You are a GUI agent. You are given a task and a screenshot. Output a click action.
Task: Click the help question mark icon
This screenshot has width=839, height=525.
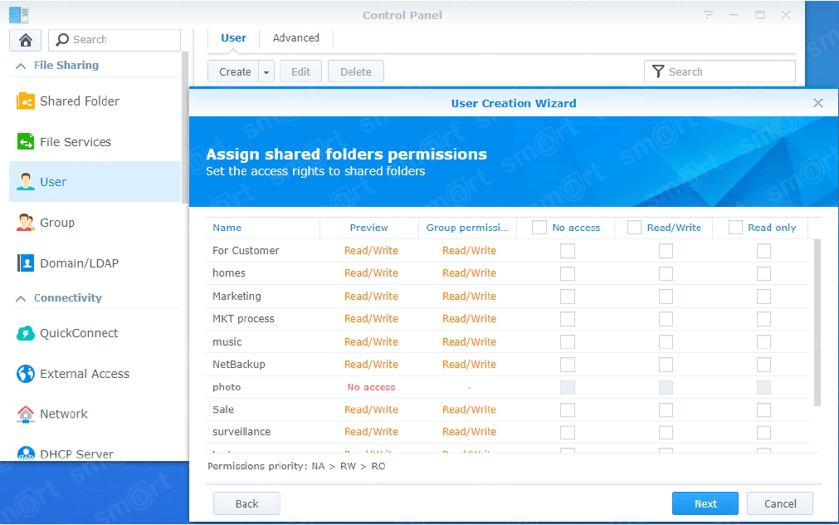(708, 15)
